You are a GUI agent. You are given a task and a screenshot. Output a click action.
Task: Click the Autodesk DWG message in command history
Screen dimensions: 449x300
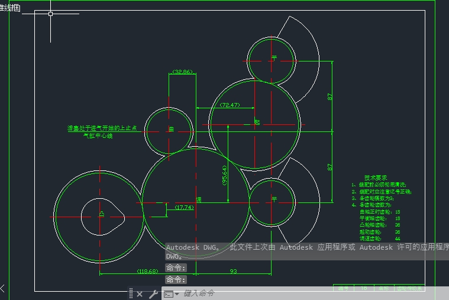tap(307, 251)
